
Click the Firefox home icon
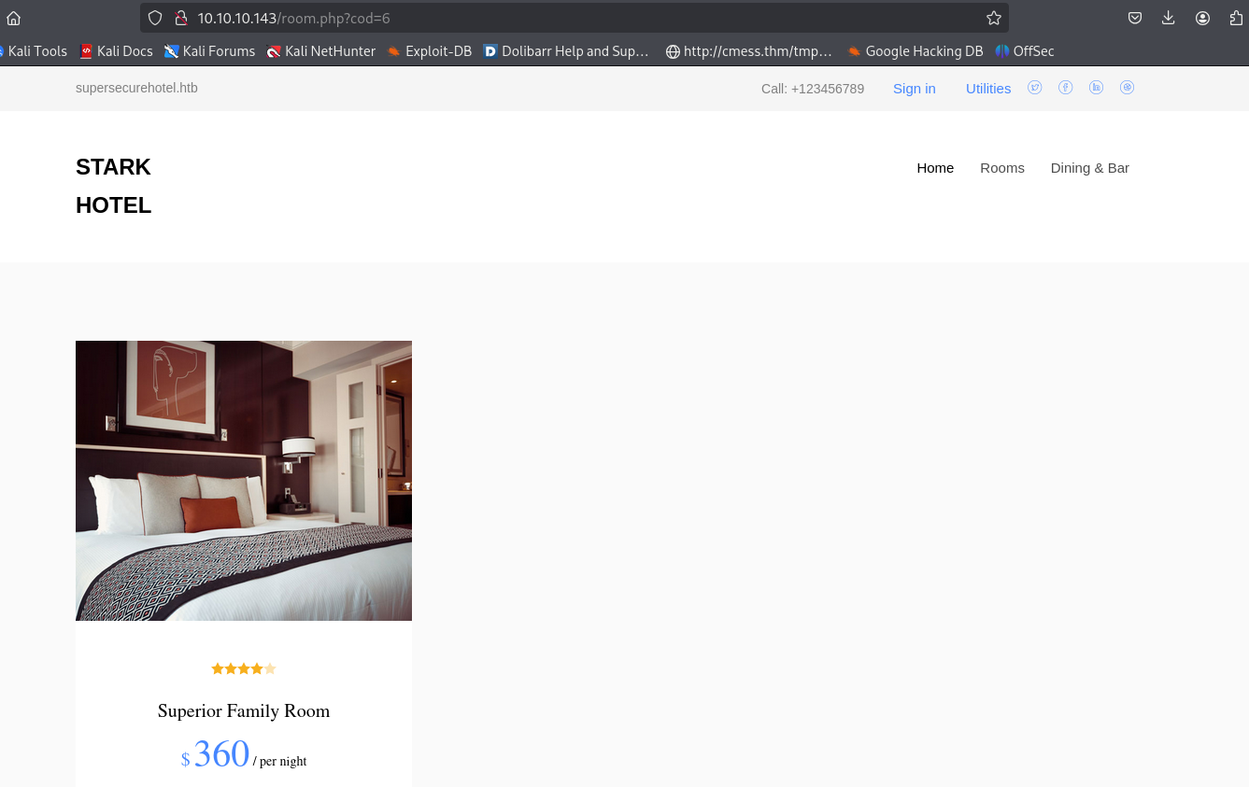pyautogui.click(x=13, y=18)
